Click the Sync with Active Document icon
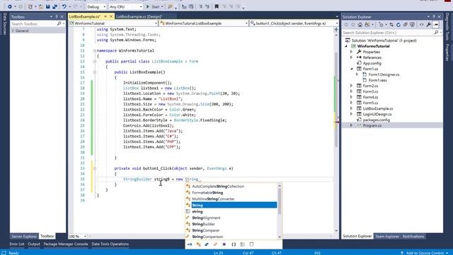This screenshot has height=255, width=453. click(391, 25)
